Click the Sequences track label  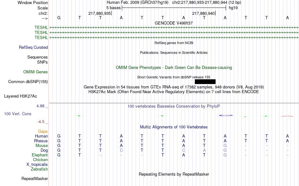[37, 57]
